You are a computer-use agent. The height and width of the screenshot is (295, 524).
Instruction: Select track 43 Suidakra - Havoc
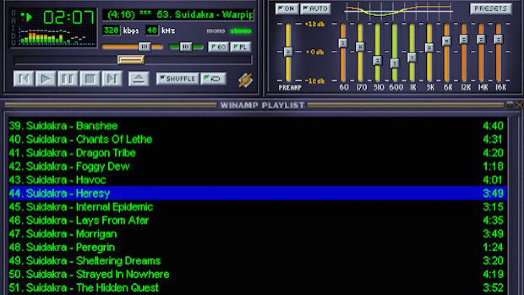tap(258, 180)
